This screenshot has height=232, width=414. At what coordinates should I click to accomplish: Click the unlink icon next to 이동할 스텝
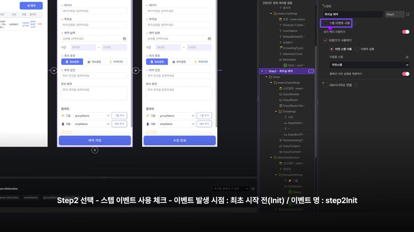(407, 57)
